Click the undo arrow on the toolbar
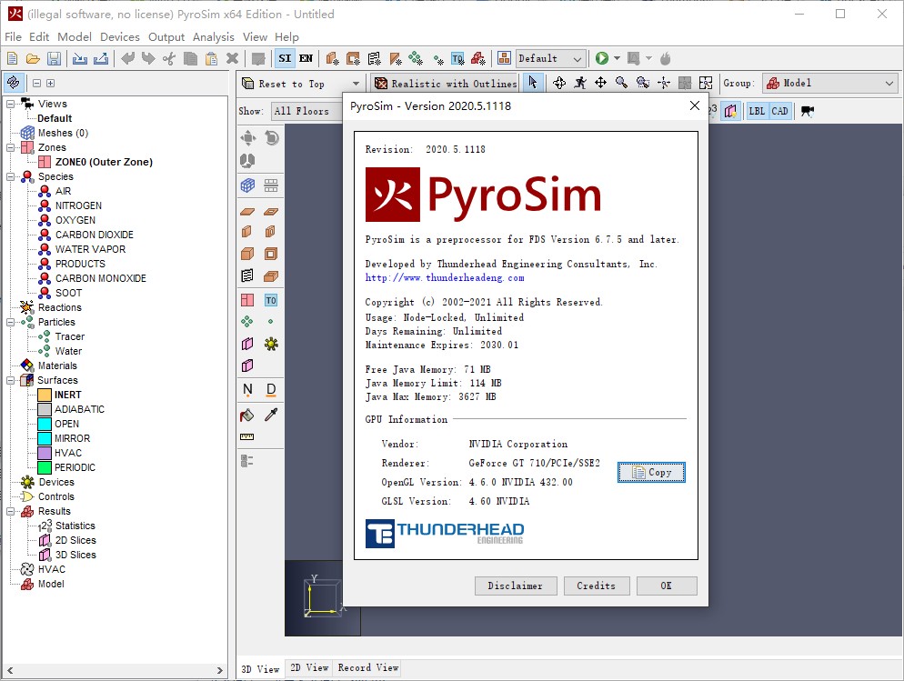Viewport: 904px width, 681px height. [x=127, y=56]
